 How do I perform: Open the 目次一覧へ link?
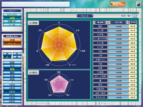[x=127, y=16]
